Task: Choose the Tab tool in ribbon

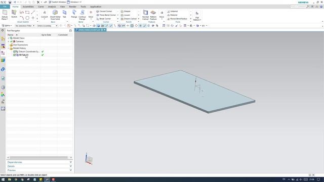Action: click(64, 14)
